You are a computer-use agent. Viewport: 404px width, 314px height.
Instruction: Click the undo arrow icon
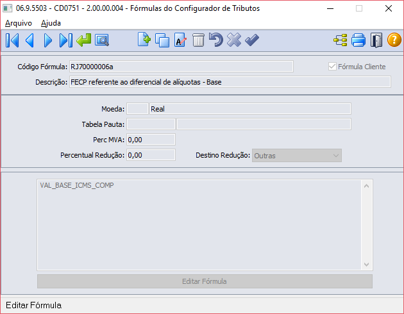tap(216, 40)
